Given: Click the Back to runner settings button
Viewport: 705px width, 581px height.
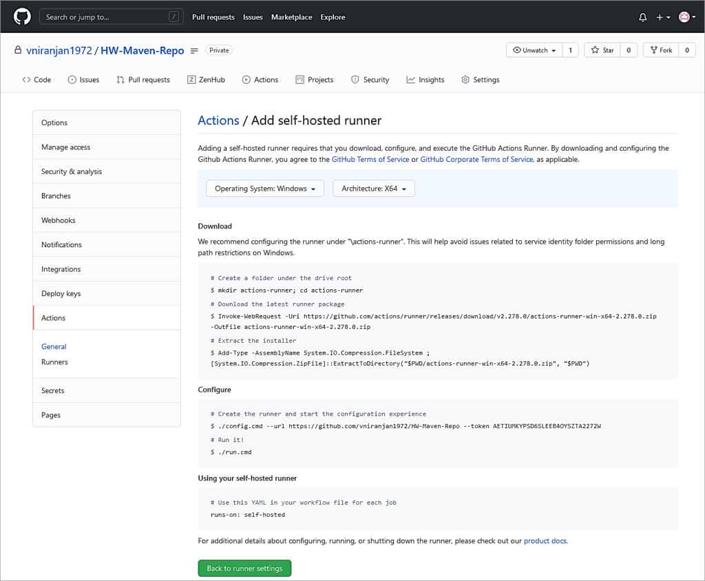Looking at the screenshot, I should tap(244, 568).
